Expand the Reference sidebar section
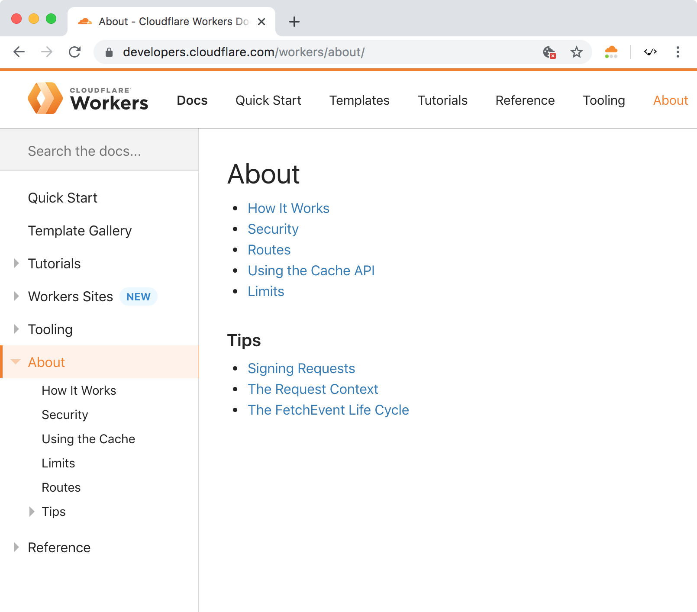The width and height of the screenshot is (697, 612). pyautogui.click(x=16, y=547)
